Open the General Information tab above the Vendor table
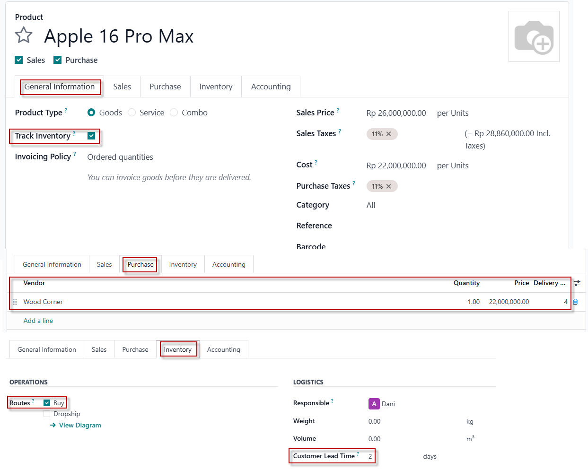 click(x=52, y=264)
